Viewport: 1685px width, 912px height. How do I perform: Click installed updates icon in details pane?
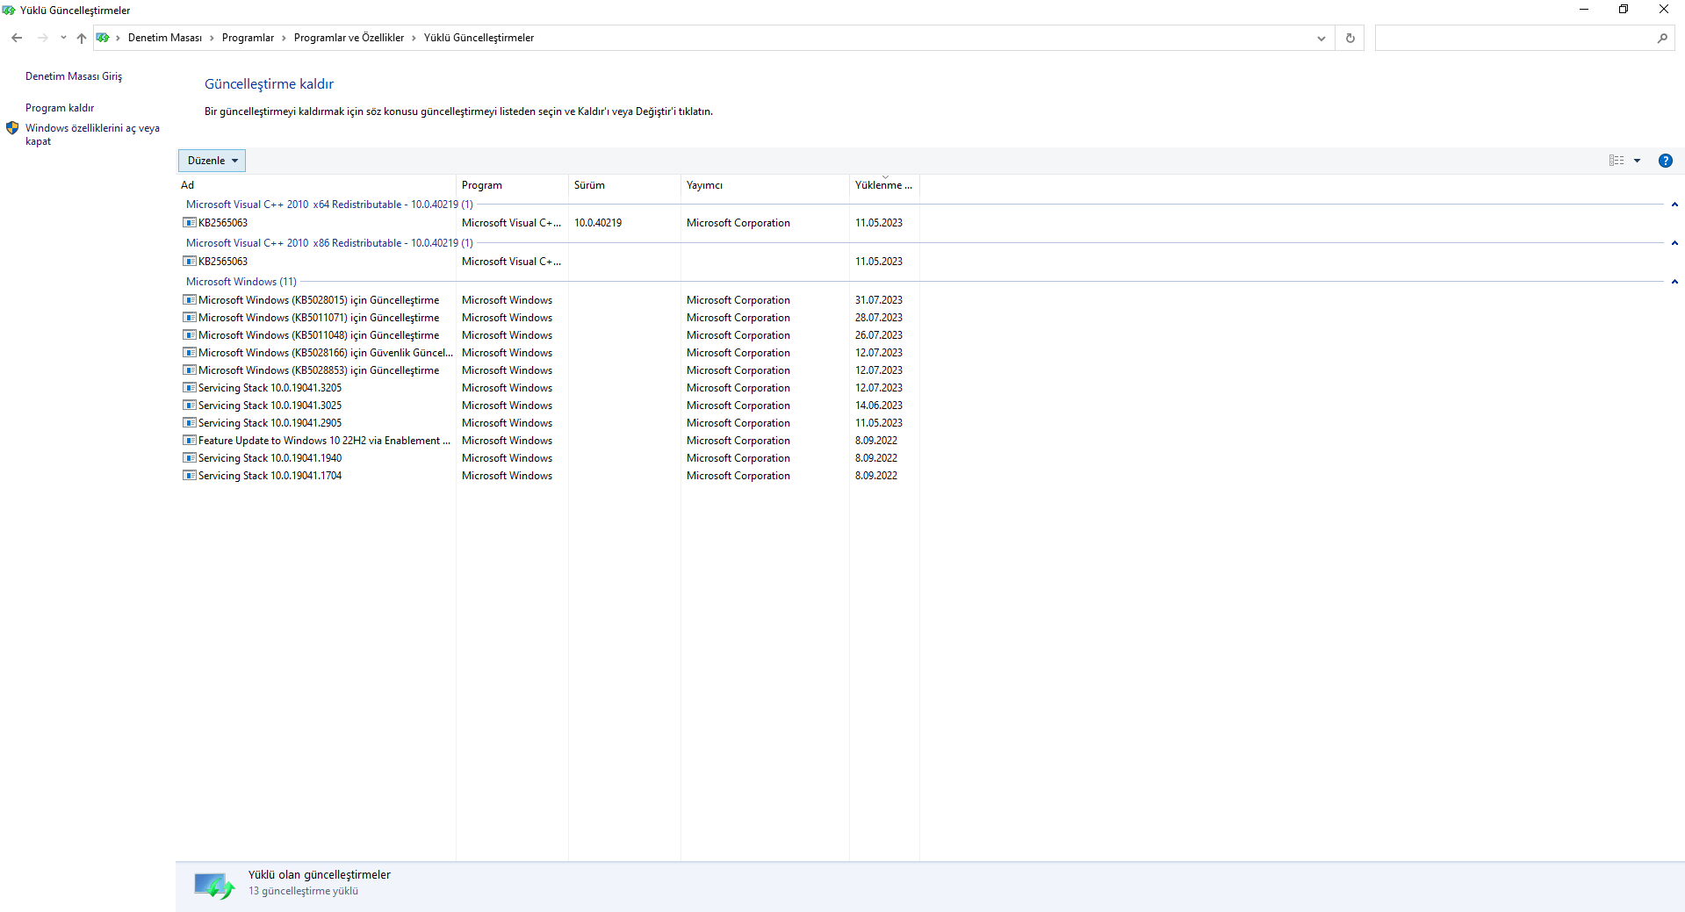[214, 885]
